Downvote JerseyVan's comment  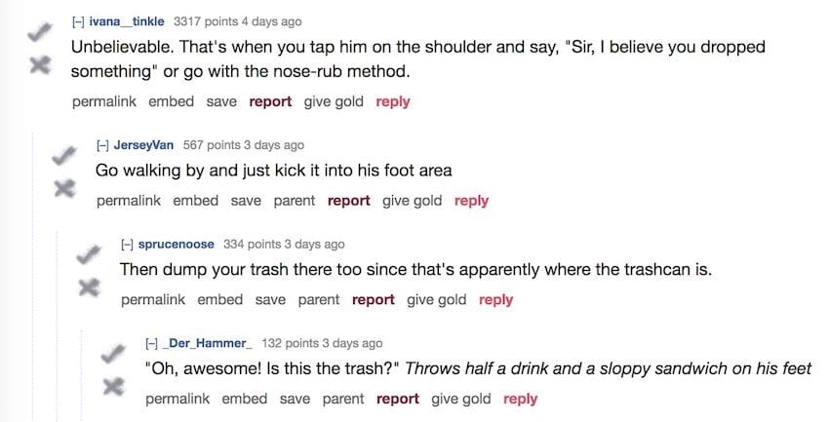tap(63, 188)
